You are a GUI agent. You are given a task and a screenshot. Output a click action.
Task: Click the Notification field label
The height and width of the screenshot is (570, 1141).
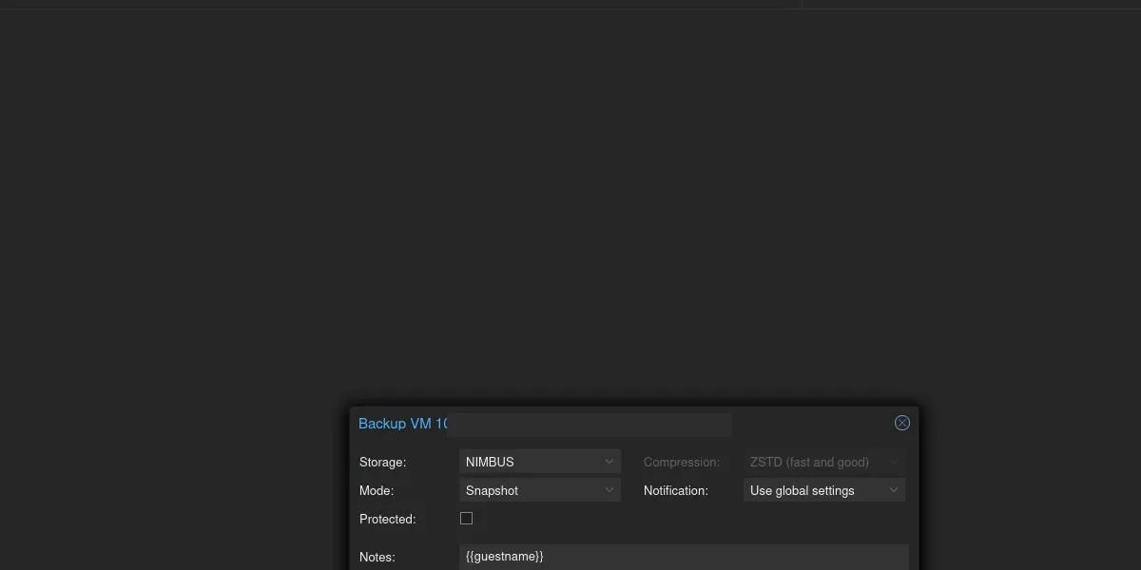[676, 490]
